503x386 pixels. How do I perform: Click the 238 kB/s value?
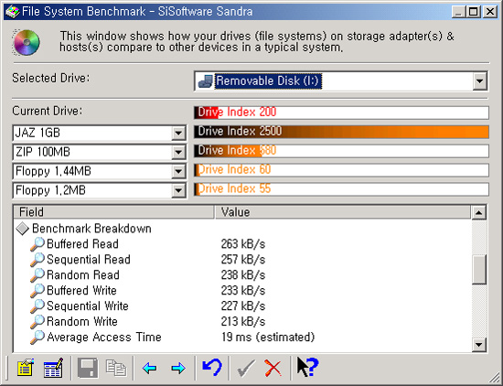243,275
